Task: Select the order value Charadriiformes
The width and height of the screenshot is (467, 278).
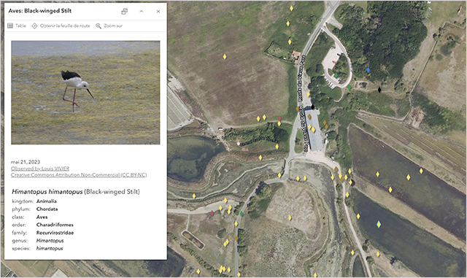Action: pyautogui.click(x=55, y=225)
